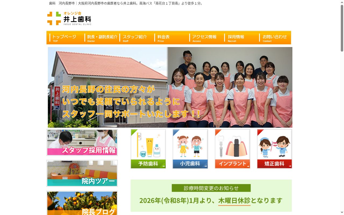This screenshot has width=344, height=215.
Task: Open the 院内ツアー banner
Action: coord(82,173)
